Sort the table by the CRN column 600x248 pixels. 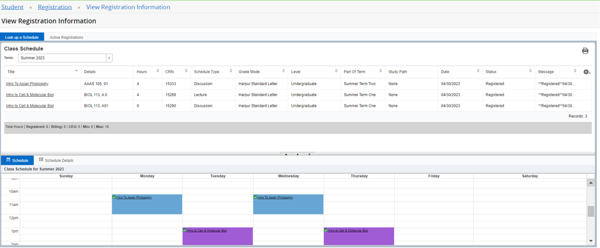(x=186, y=71)
